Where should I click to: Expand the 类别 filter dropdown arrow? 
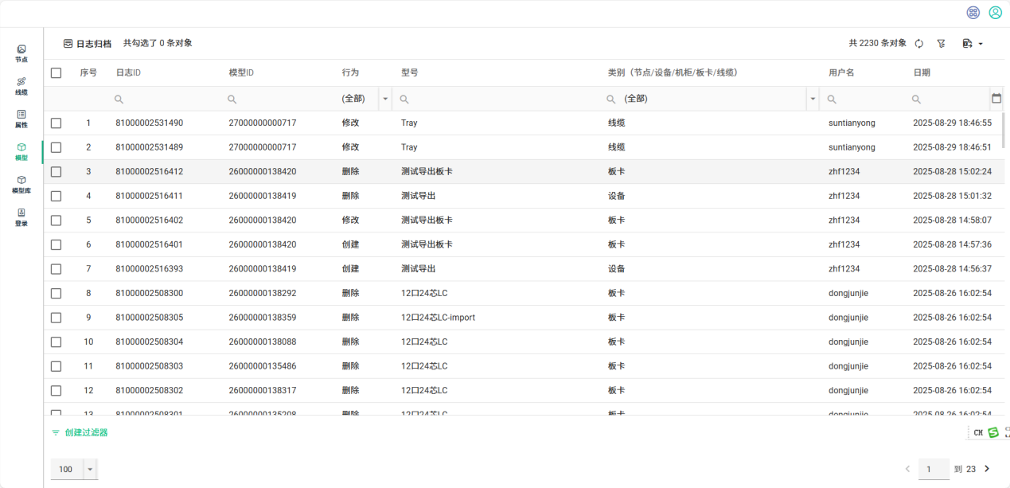[x=813, y=99]
